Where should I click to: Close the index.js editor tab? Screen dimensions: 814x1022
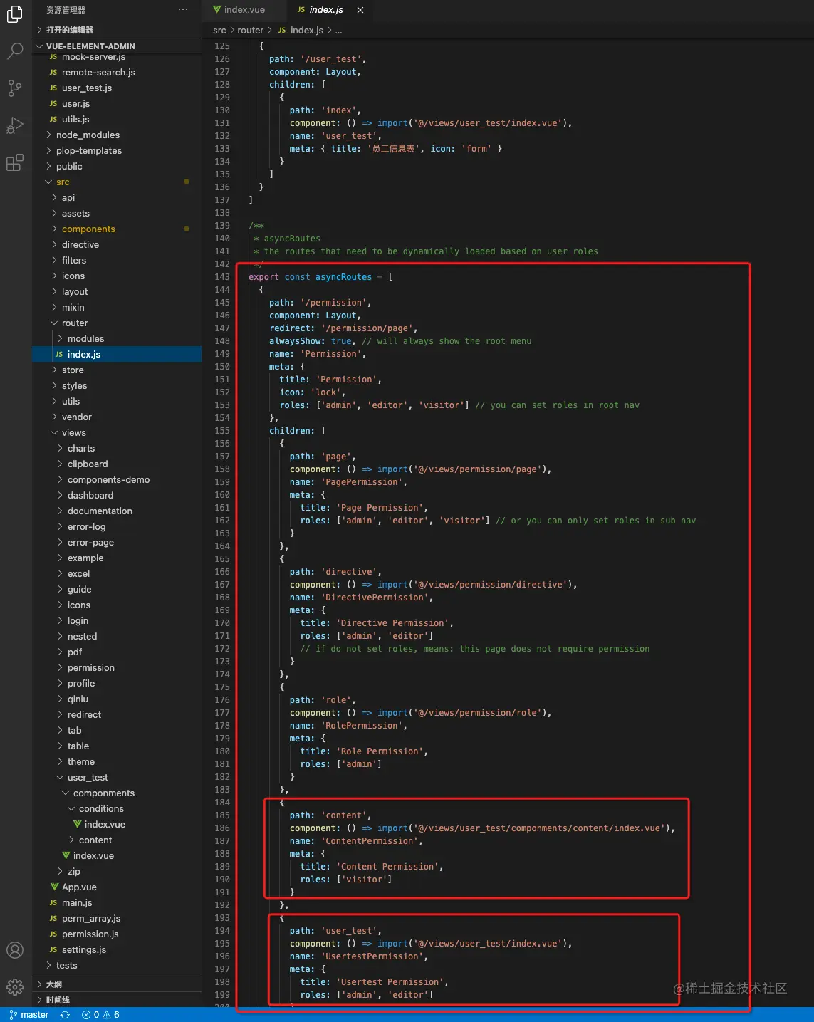(360, 10)
